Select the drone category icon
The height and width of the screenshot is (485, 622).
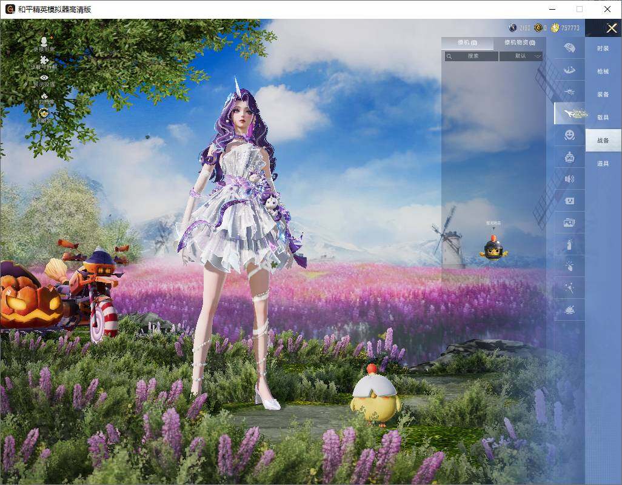click(x=570, y=92)
